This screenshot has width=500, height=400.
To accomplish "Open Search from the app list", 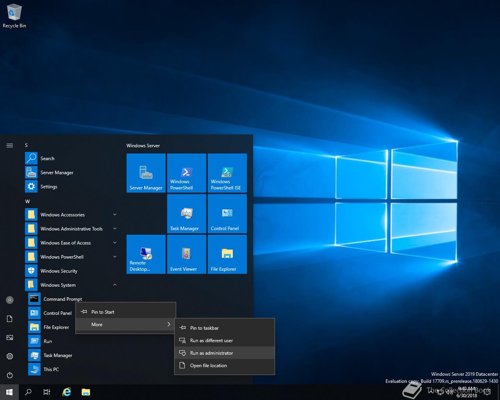I will [72, 159].
